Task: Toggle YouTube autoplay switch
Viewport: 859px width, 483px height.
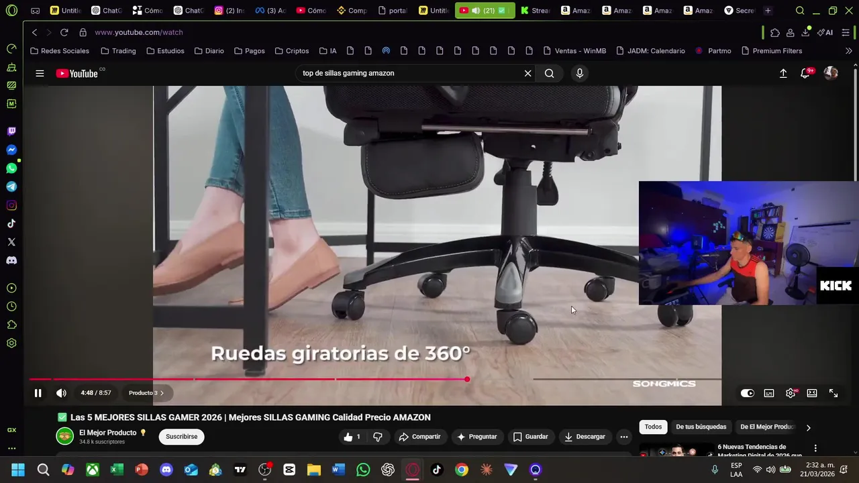Action: 747,393
